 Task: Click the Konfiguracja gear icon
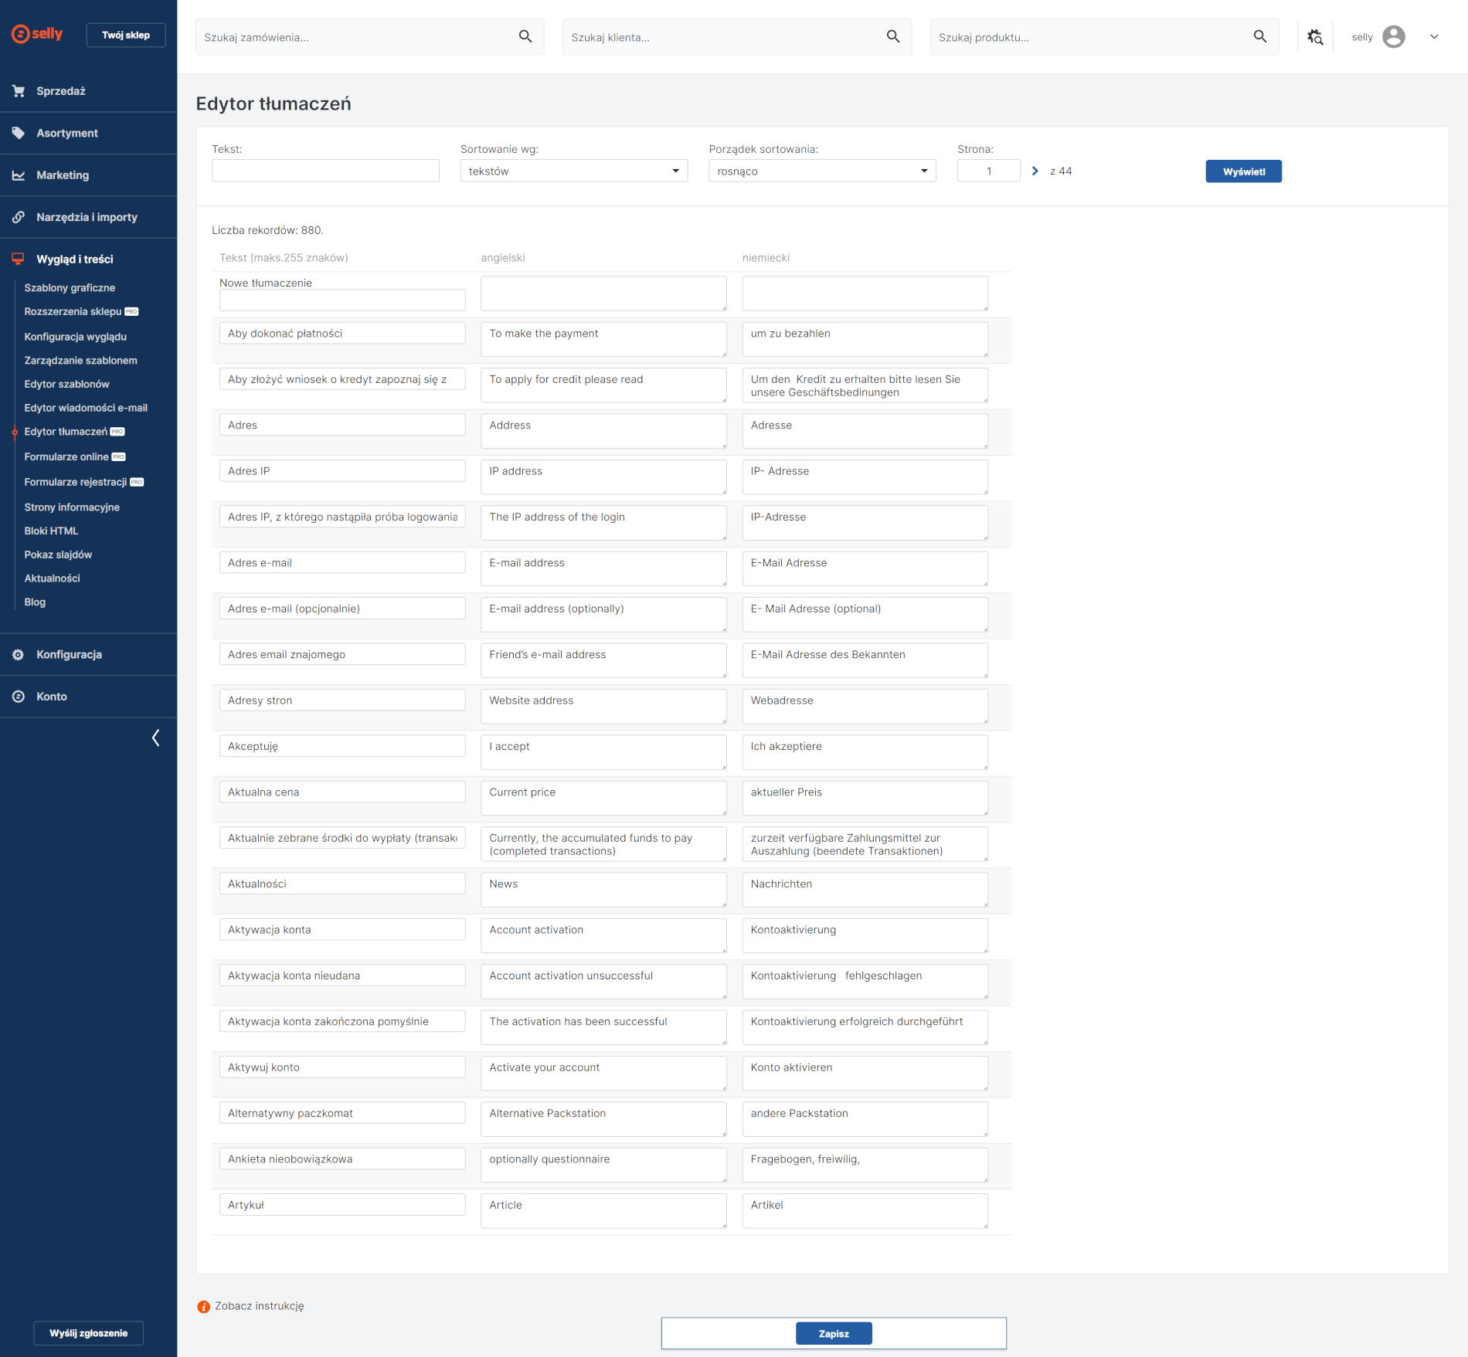point(19,654)
